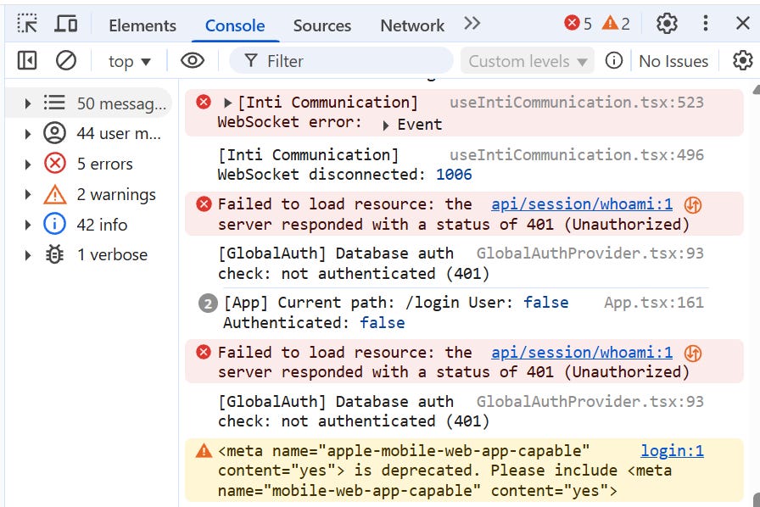
Task: Click network request icon beside first whoami link
Action: point(693,205)
